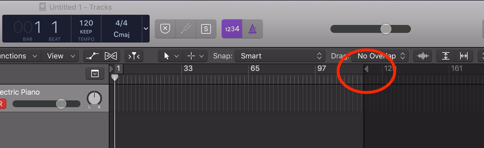Enable the 1234 count-in button
Viewport: 484px width, 148px height.
(x=232, y=29)
